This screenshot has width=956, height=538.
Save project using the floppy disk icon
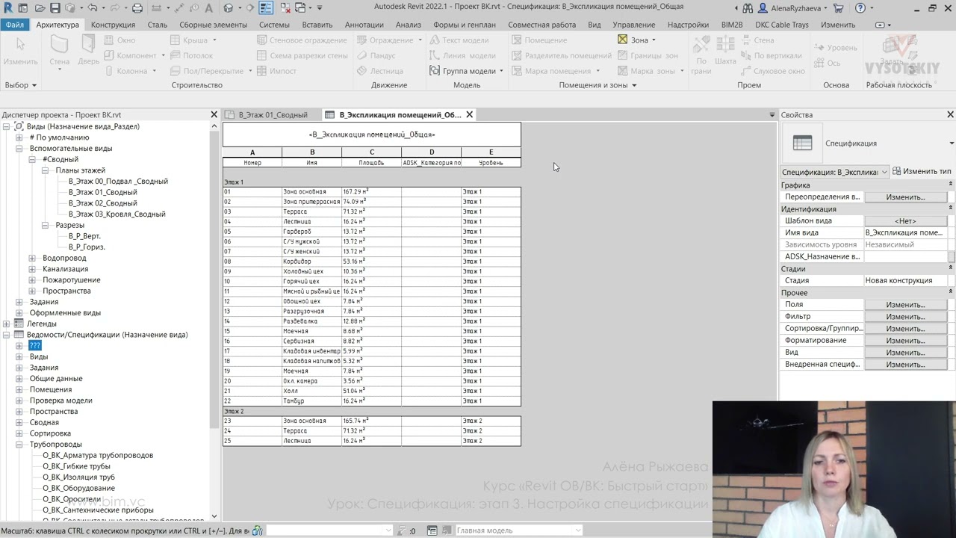point(55,8)
